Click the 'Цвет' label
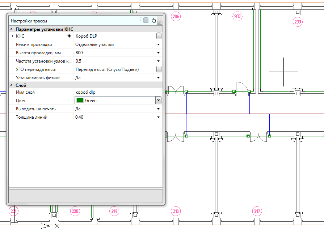The width and height of the screenshot is (324, 229). [21, 101]
